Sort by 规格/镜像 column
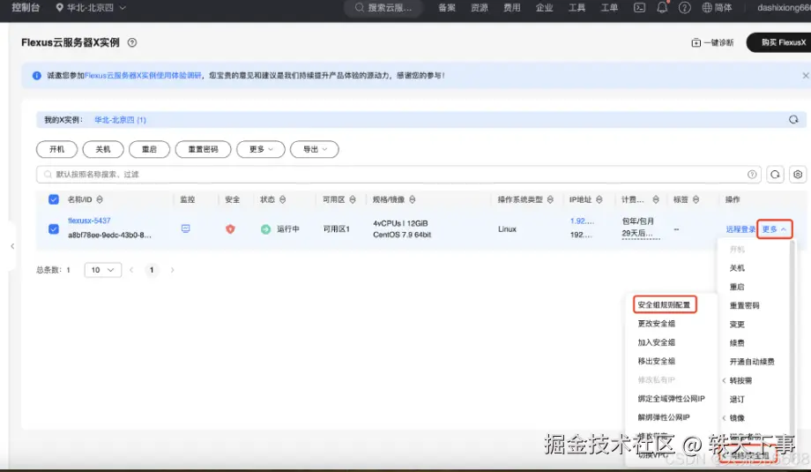Viewport: 811px width, 472px height. tap(413, 199)
